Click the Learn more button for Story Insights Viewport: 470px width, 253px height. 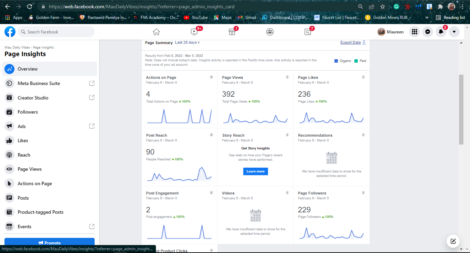click(x=256, y=171)
